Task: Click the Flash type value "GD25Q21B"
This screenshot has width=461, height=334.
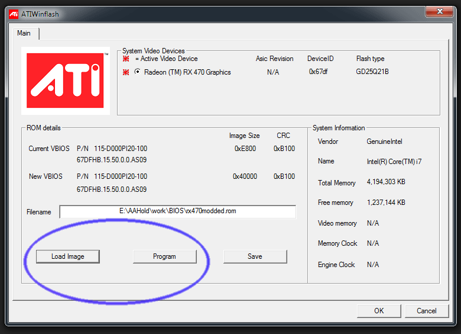Action: click(x=372, y=72)
